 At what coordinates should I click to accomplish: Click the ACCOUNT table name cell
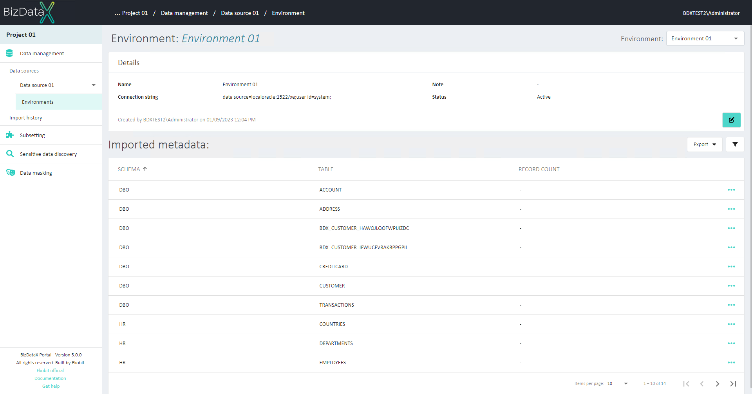331,190
